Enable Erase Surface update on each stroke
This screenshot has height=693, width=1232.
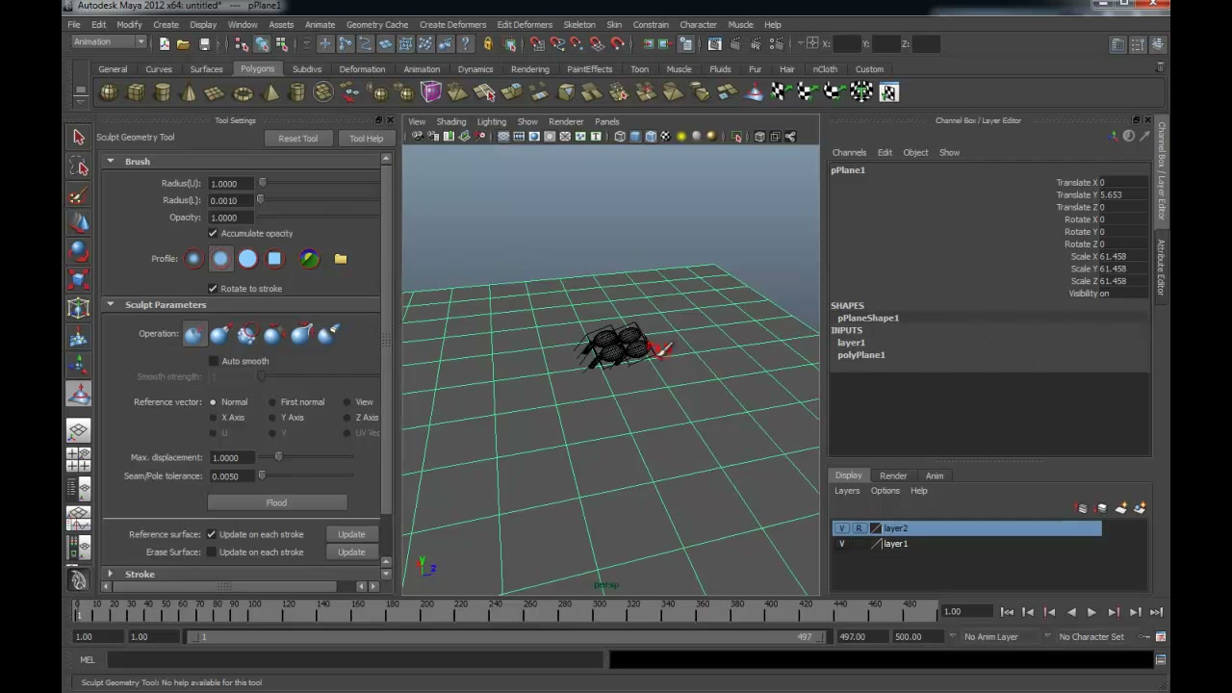(x=211, y=552)
